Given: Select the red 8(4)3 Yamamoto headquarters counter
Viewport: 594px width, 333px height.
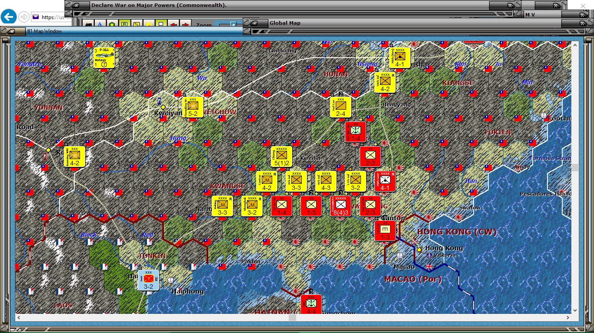Looking at the screenshot, I should [x=341, y=206].
